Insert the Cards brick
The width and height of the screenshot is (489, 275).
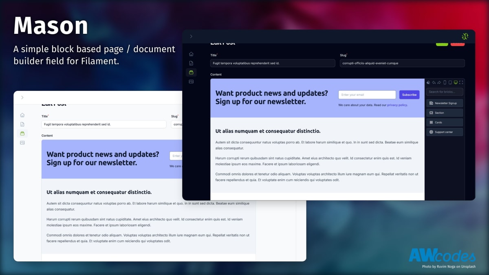(445, 122)
